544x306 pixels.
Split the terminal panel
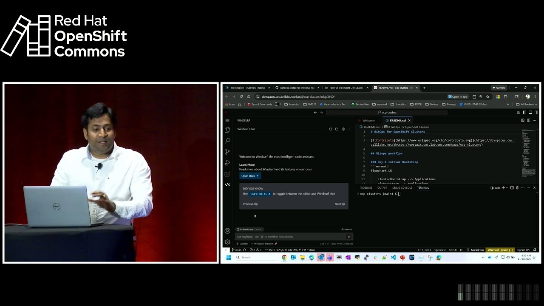(512, 187)
